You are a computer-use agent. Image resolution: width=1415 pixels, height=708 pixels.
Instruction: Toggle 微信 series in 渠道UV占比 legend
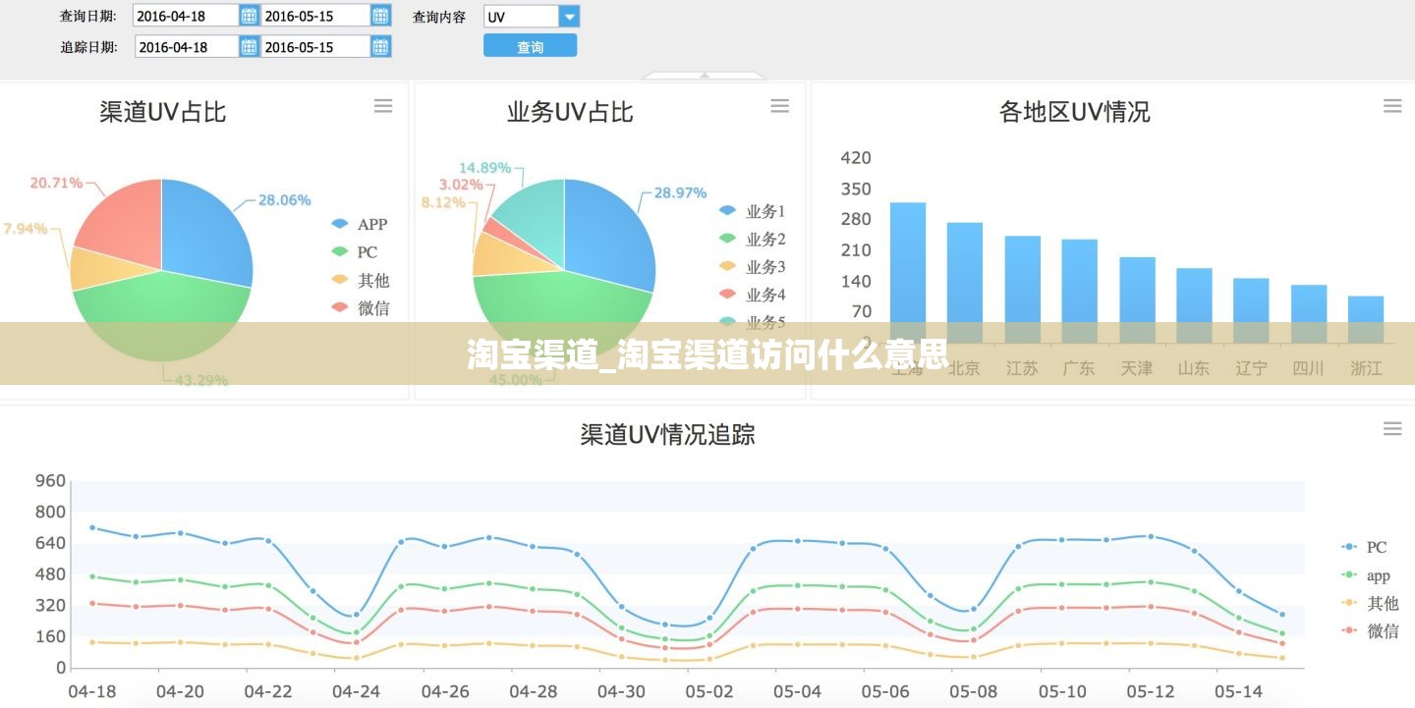361,307
